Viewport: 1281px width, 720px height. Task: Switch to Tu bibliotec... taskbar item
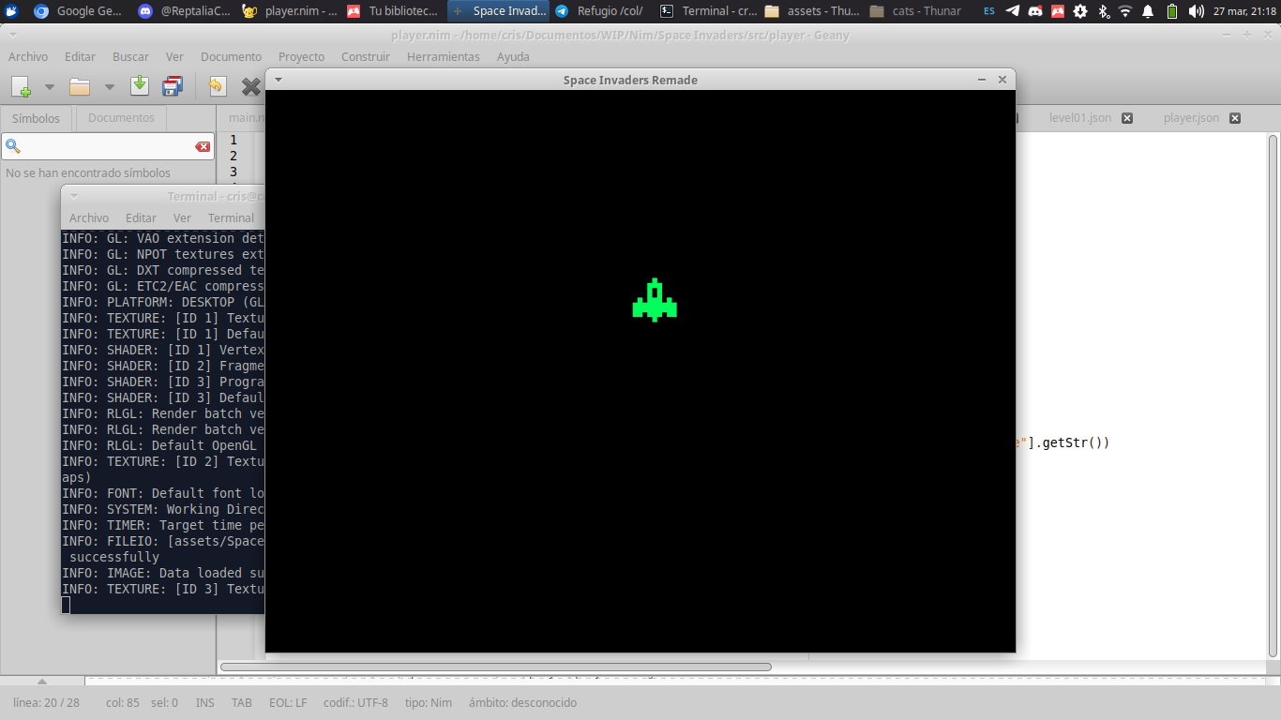tap(393, 11)
